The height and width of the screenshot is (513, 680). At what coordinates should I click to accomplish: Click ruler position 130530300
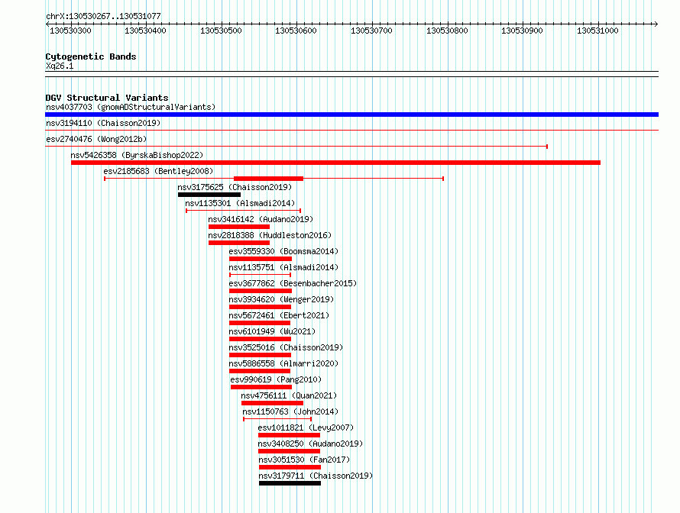pyautogui.click(x=70, y=31)
